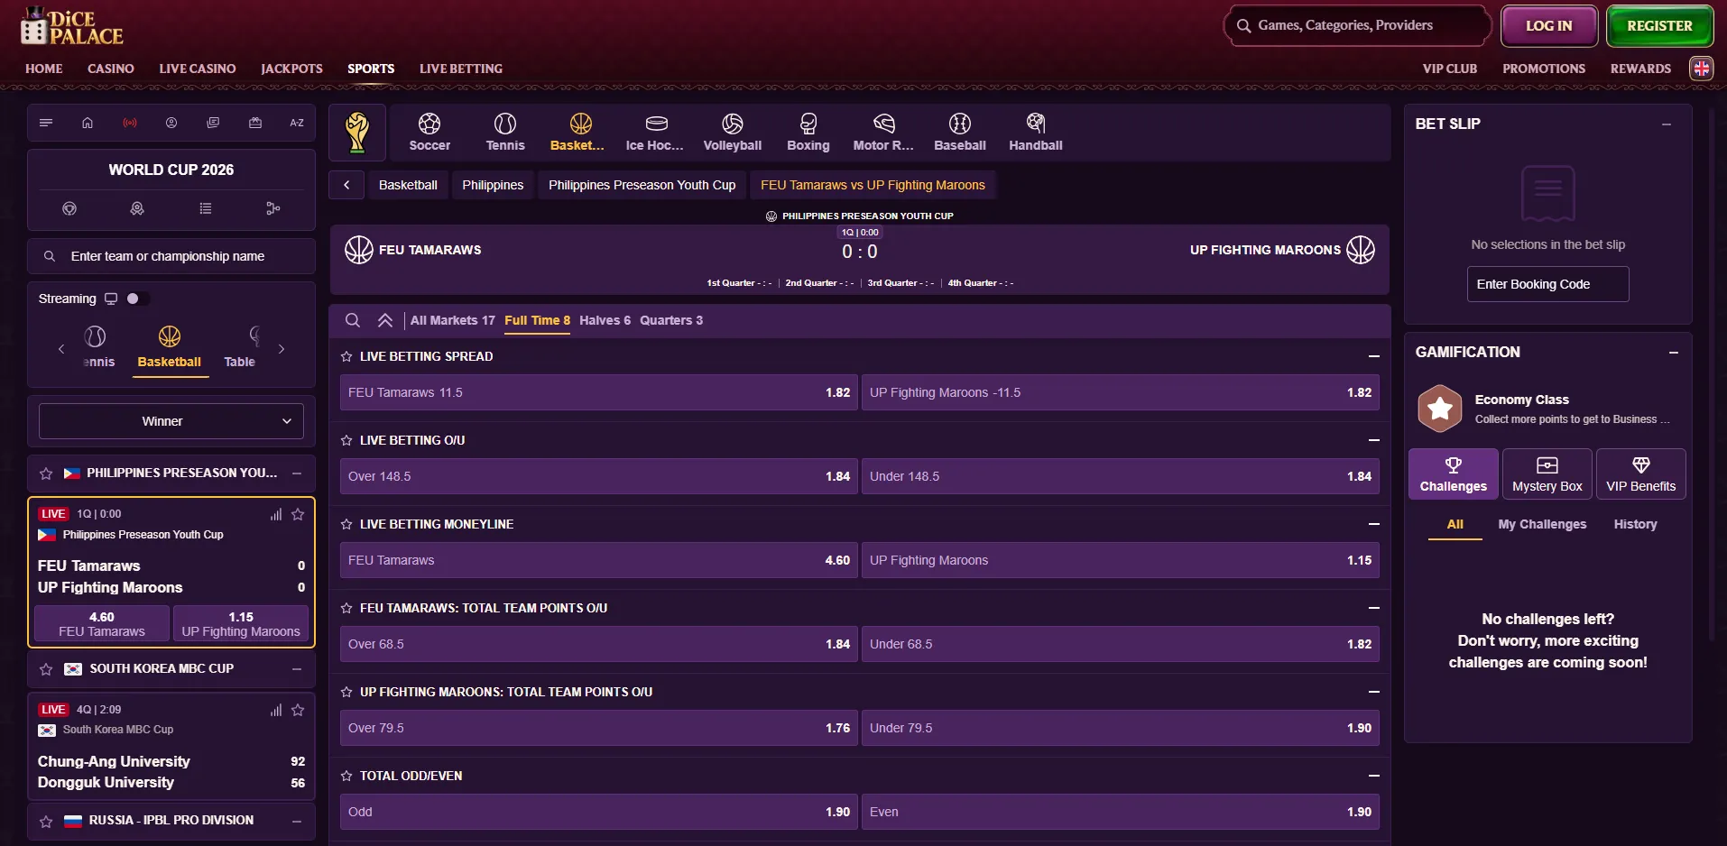Collapse the Live Betting O/U market

pos(1373,440)
